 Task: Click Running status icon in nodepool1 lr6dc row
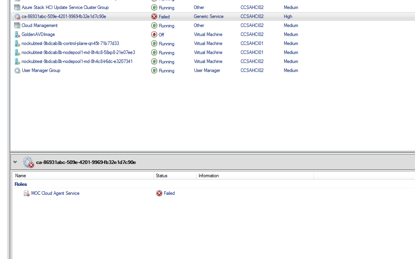pos(154,61)
